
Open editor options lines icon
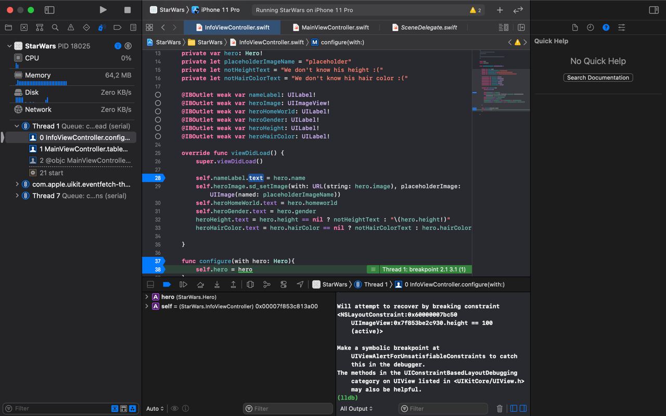coord(503,28)
